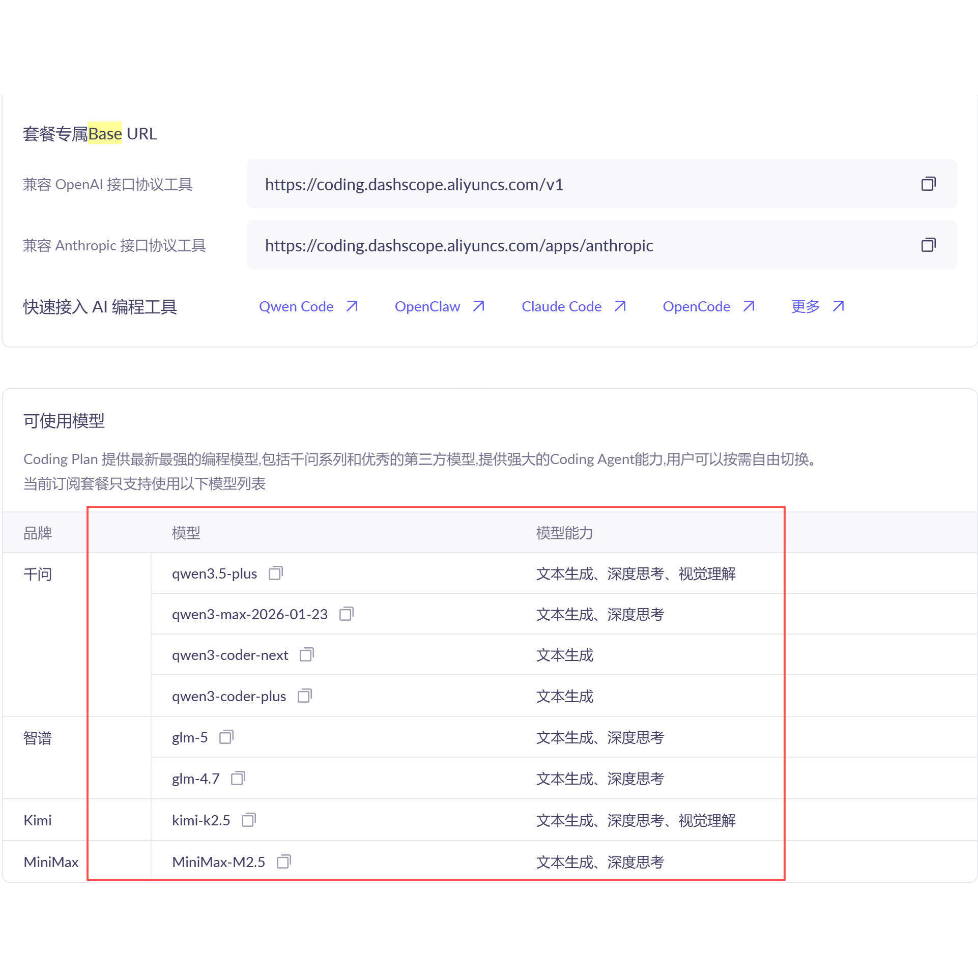
Task: Click kimi-k2.5 capability 文本生成、深度思考、视觉理解
Action: point(636,820)
